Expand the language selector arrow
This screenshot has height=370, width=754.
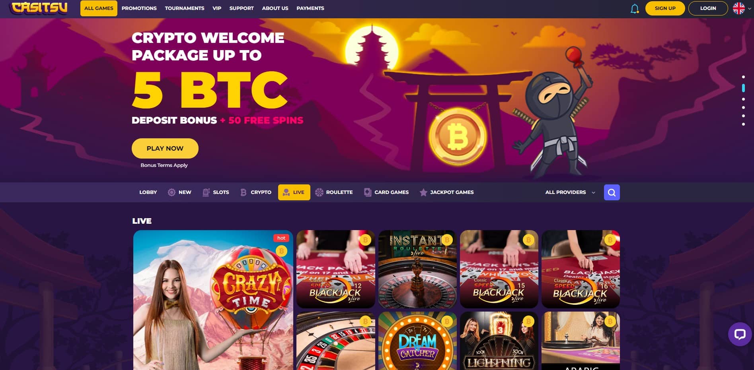coord(750,8)
